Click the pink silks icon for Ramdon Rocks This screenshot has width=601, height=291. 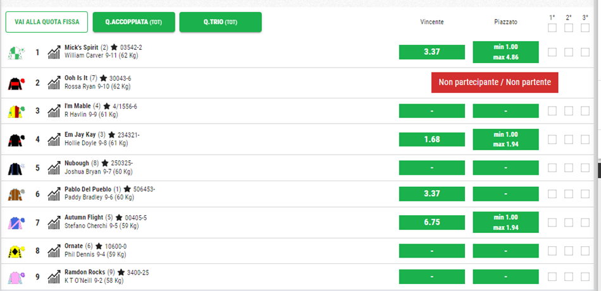click(x=16, y=277)
